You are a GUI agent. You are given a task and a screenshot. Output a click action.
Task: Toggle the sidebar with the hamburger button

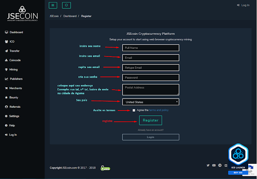pyautogui.click(x=53, y=5)
